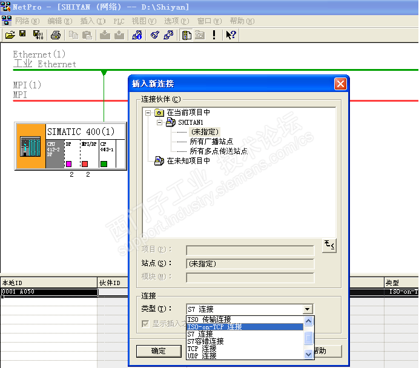Click the Paste toolbar icon
The image size is (419, 368).
click(x=87, y=35)
